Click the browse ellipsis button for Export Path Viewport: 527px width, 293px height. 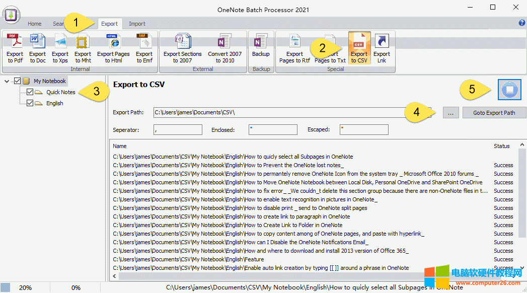coord(450,112)
